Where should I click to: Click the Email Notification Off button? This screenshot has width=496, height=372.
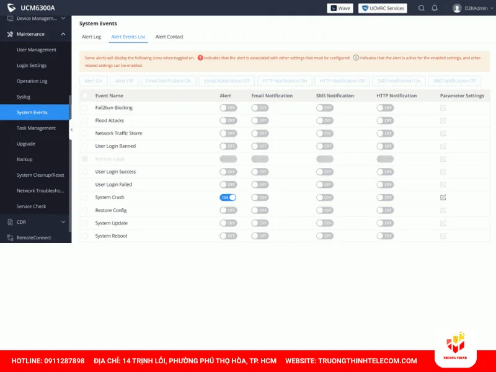coord(227,81)
